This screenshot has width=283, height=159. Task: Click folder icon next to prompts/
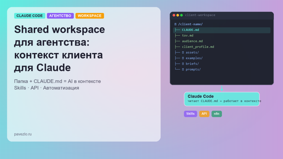click(x=183, y=69)
